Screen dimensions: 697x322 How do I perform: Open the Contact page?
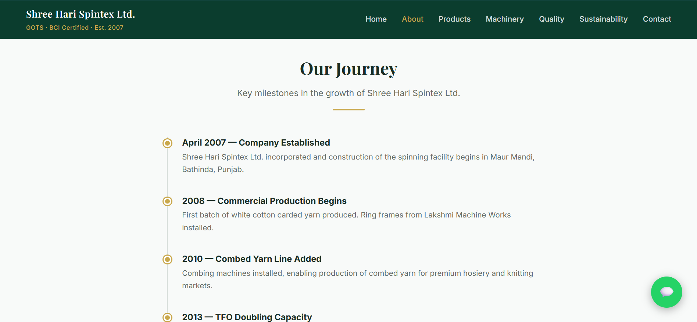[x=657, y=19]
